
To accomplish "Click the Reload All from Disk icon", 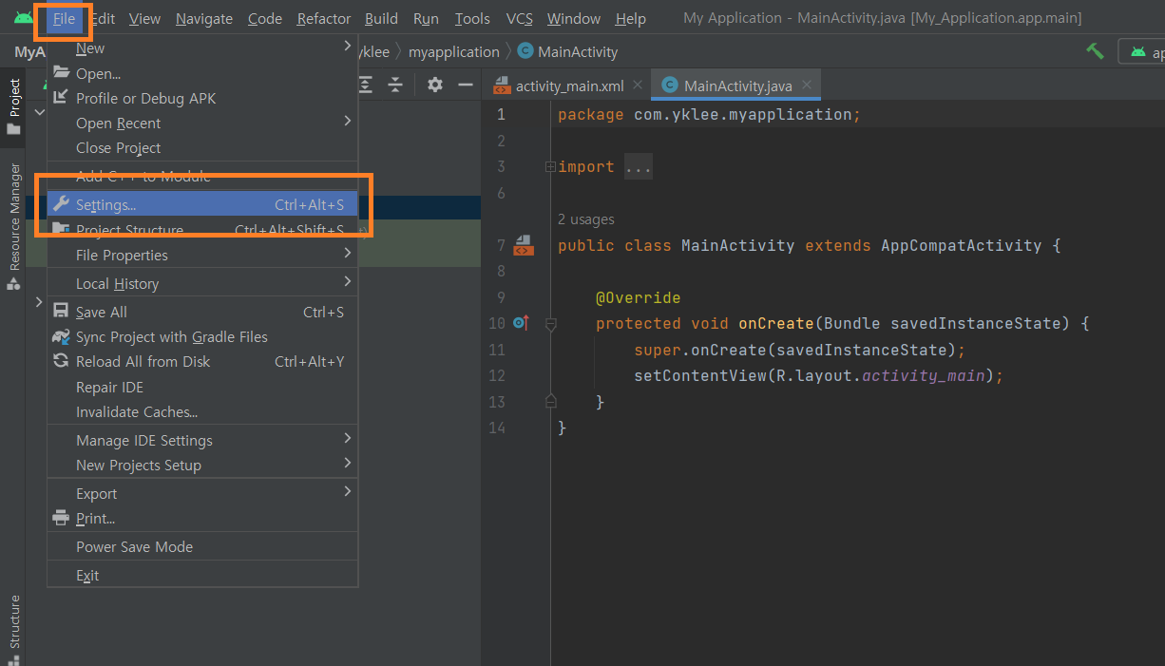I will 61,361.
